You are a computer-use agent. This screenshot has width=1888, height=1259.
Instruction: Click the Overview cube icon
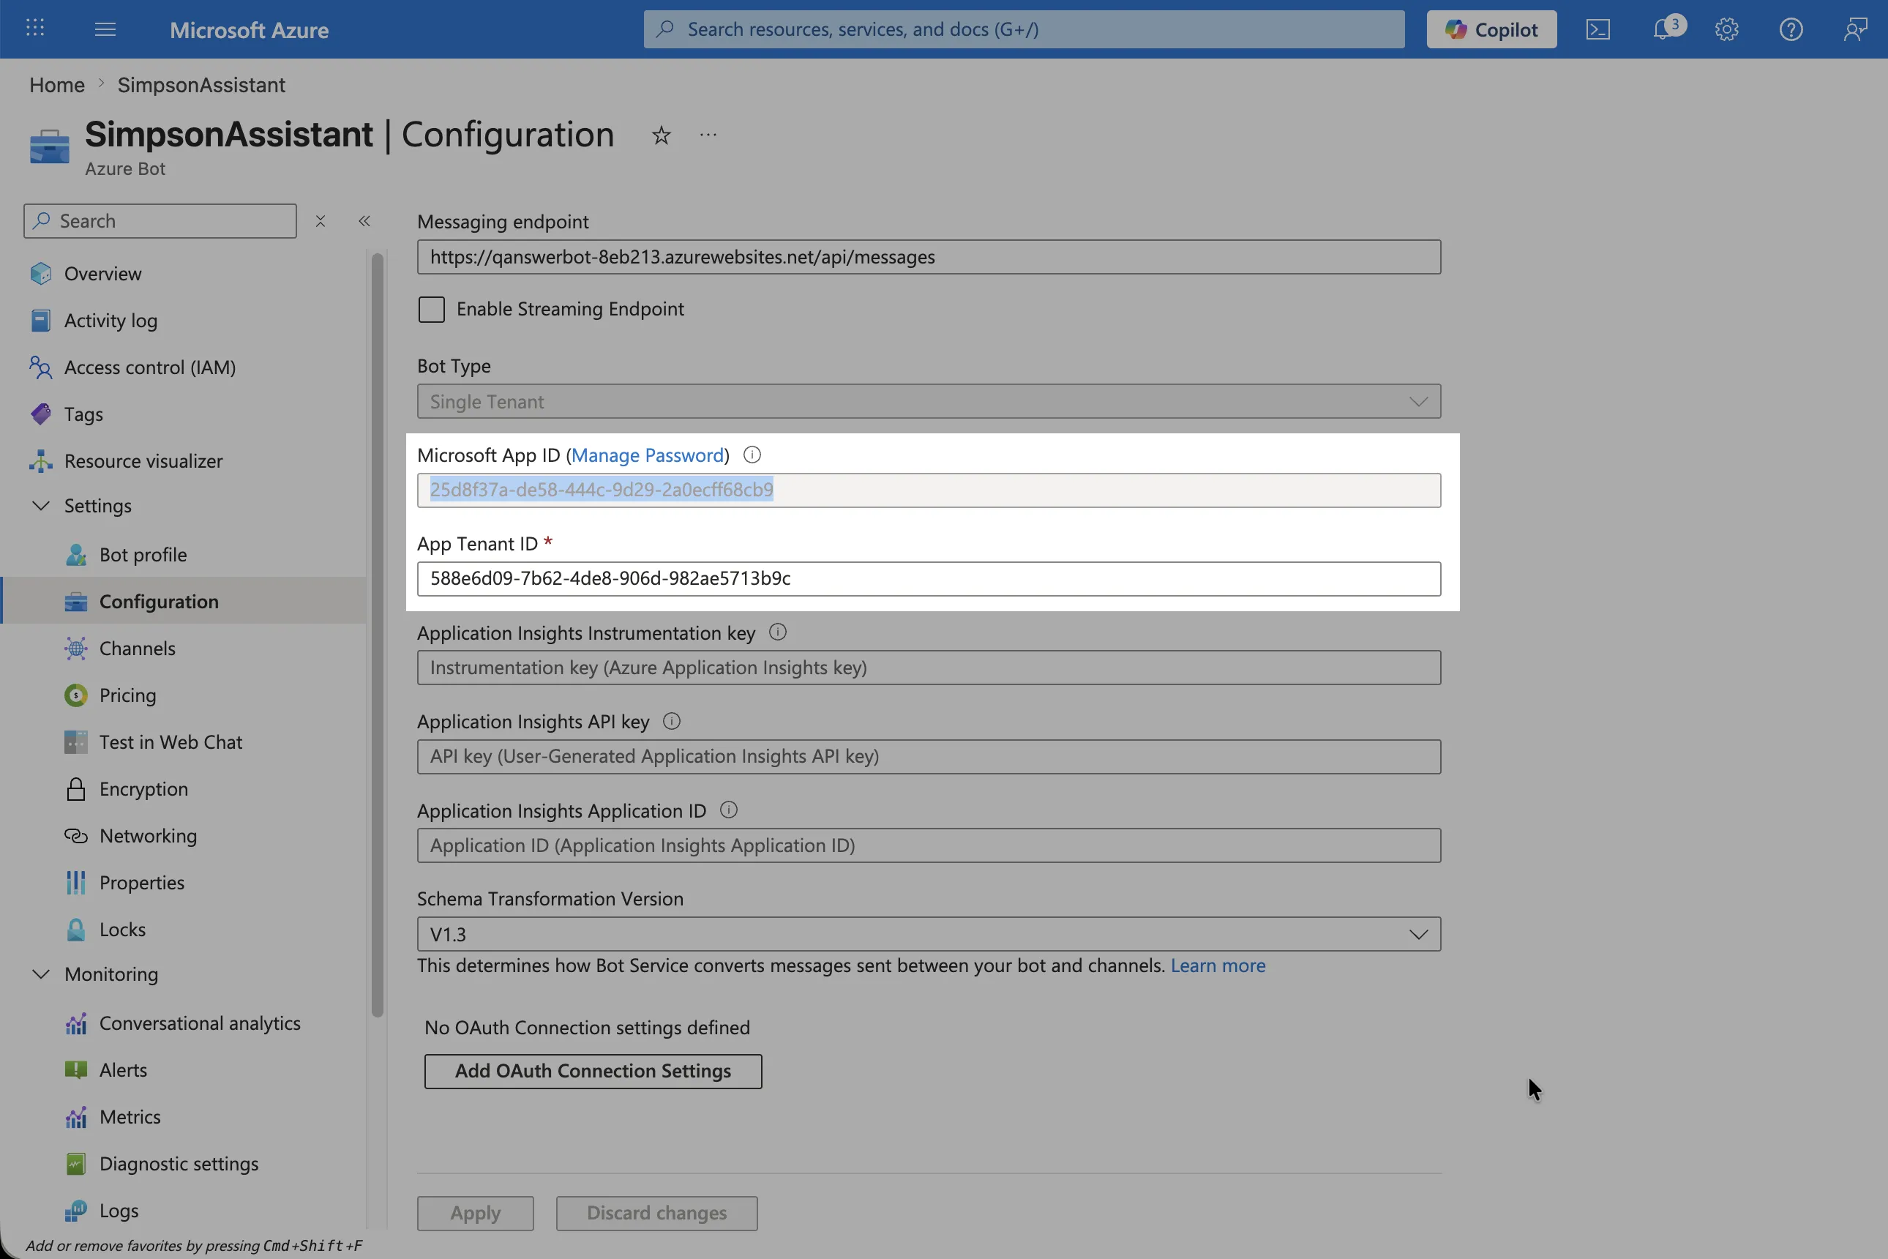40,274
